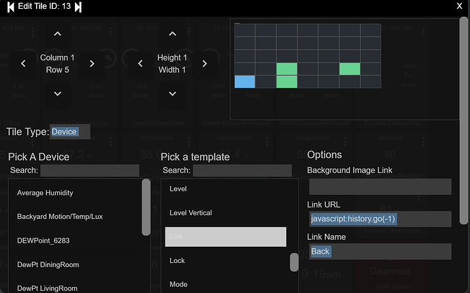This screenshot has width=470, height=293.
Task: Go to previous tile ID arrow
Action: tap(11, 7)
